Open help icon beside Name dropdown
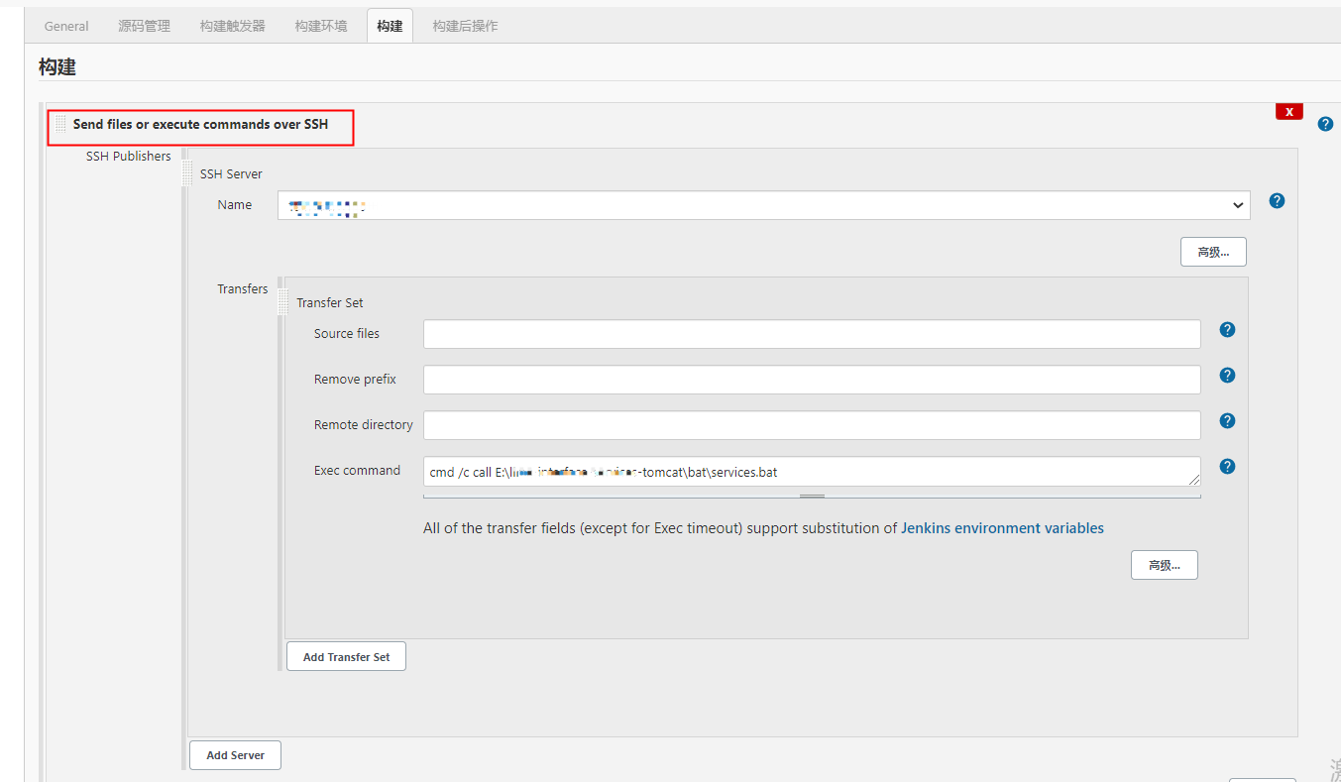1341x782 pixels. (1277, 200)
